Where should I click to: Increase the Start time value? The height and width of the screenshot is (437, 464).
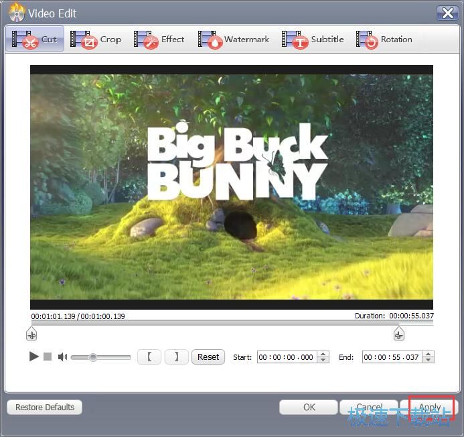(323, 354)
